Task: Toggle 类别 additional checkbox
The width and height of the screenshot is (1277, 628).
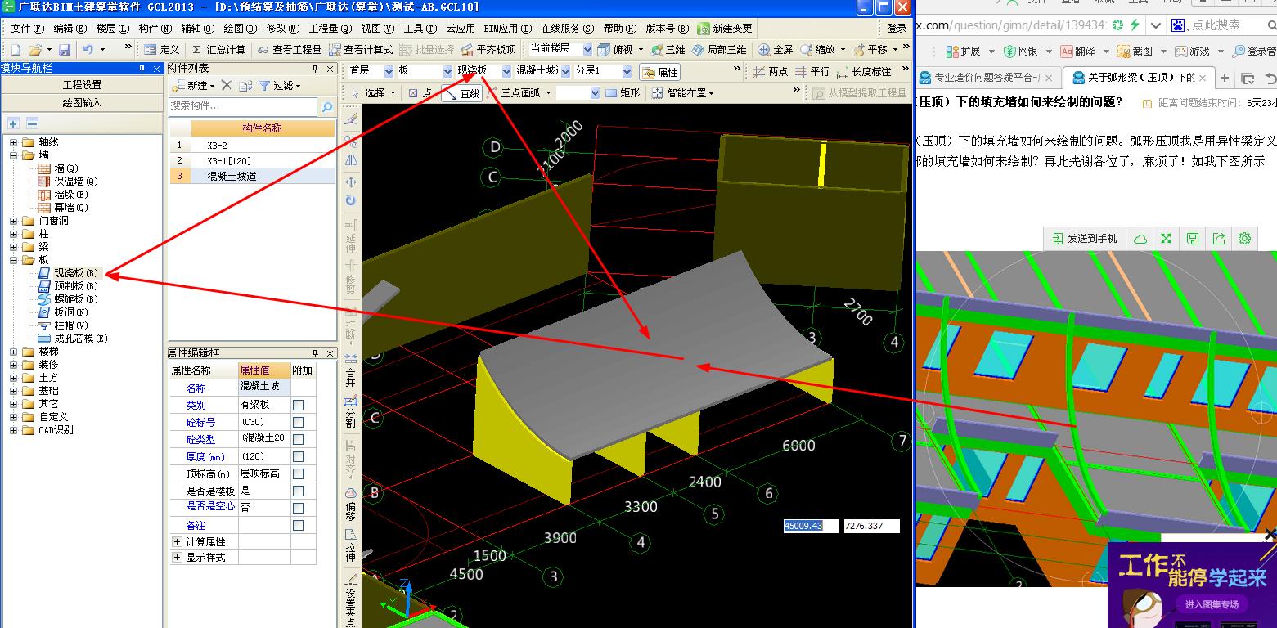Action: tap(299, 405)
